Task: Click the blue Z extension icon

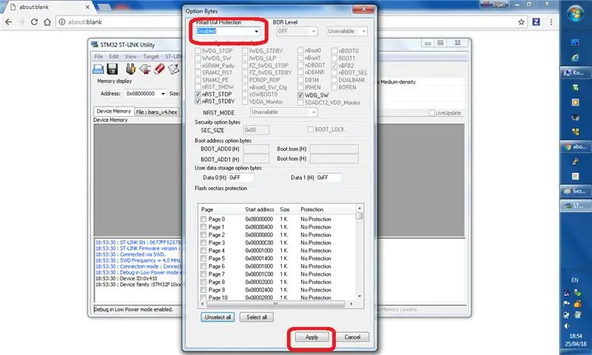Action: [536, 22]
